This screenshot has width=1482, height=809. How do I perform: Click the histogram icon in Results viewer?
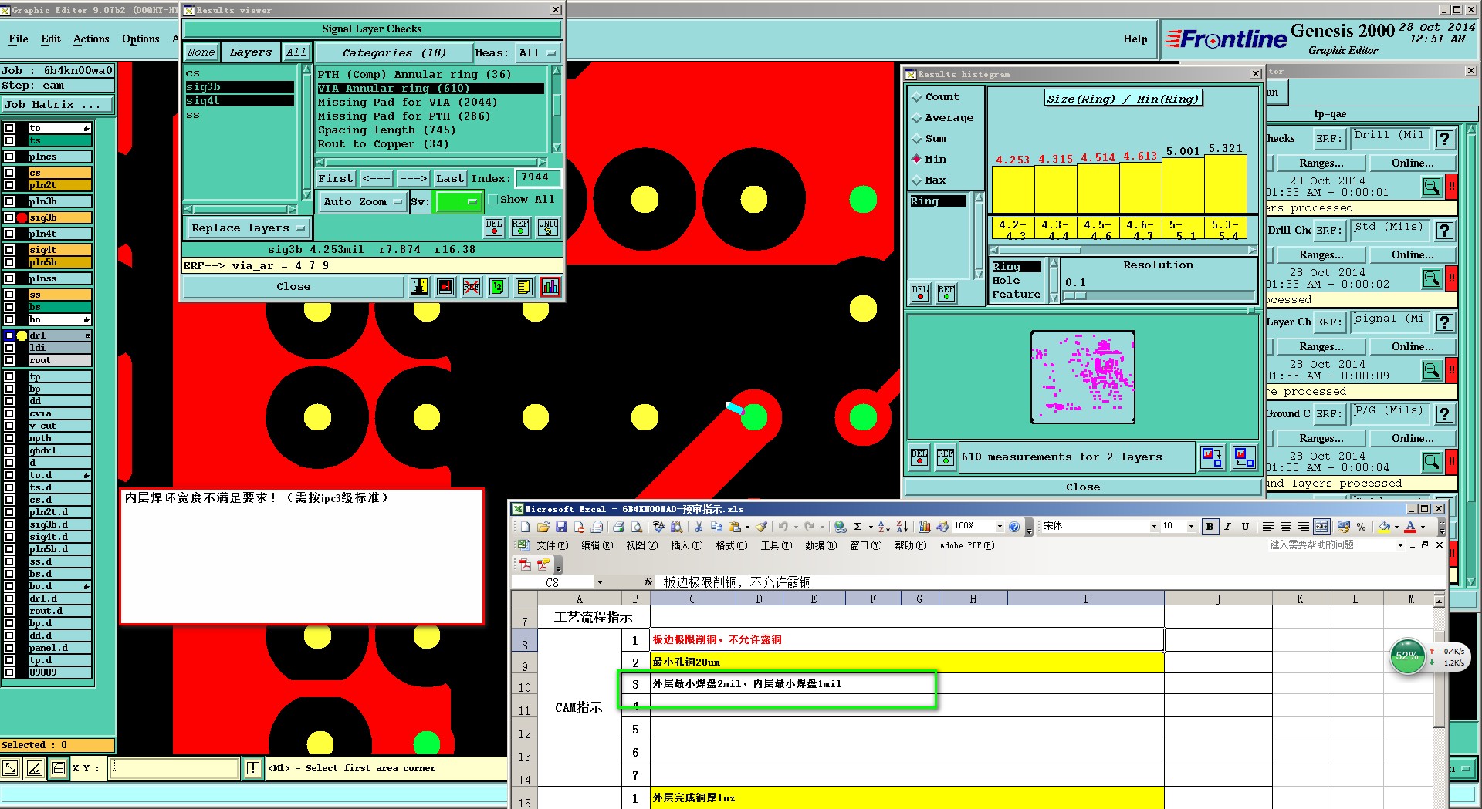point(550,287)
